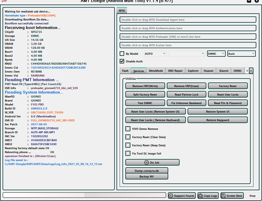Open the IMEI Repair tab
262x201 pixels.
coord(175,71)
